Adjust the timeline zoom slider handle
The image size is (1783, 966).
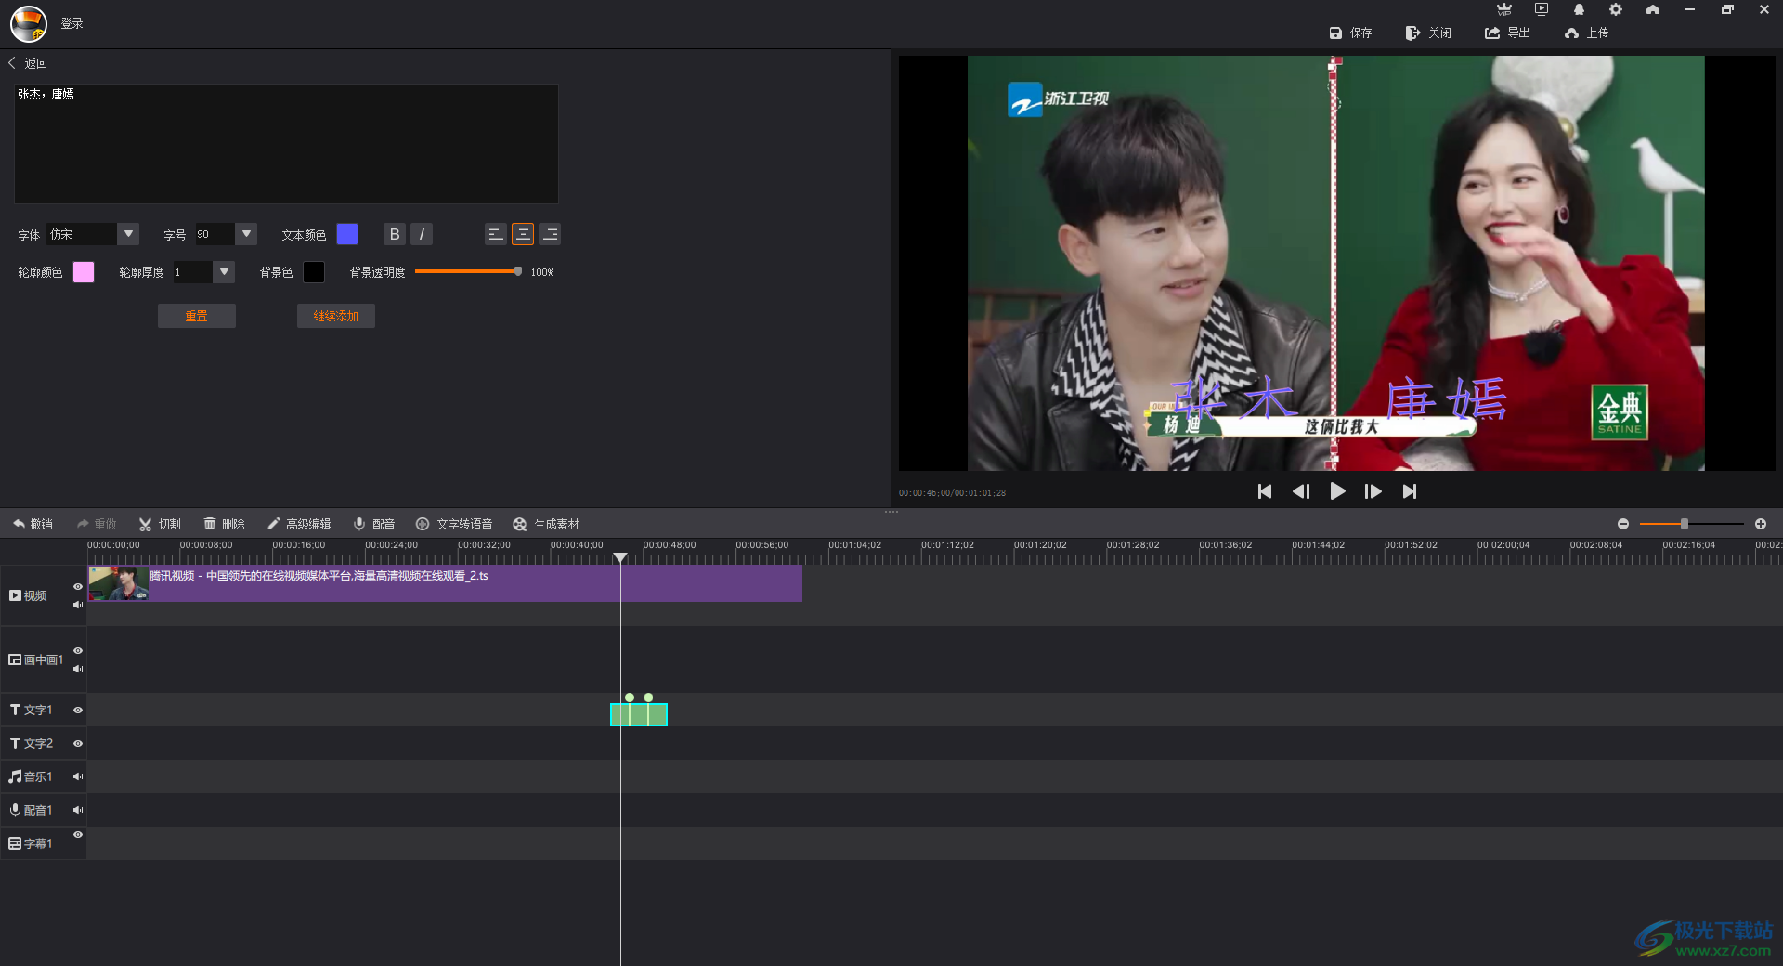[x=1685, y=524]
